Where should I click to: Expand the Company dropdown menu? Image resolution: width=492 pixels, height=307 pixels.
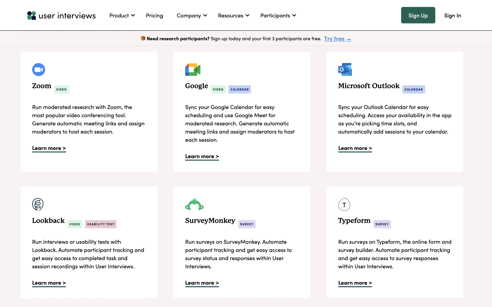[192, 16]
